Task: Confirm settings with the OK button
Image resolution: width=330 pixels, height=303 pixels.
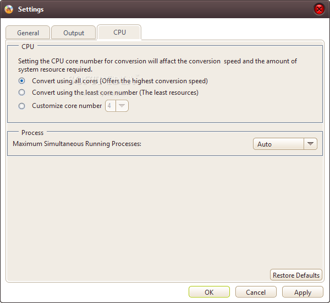Action: 209,292
